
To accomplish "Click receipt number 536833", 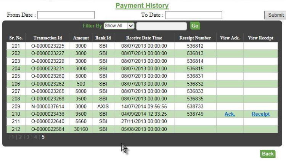I will click(195, 91).
